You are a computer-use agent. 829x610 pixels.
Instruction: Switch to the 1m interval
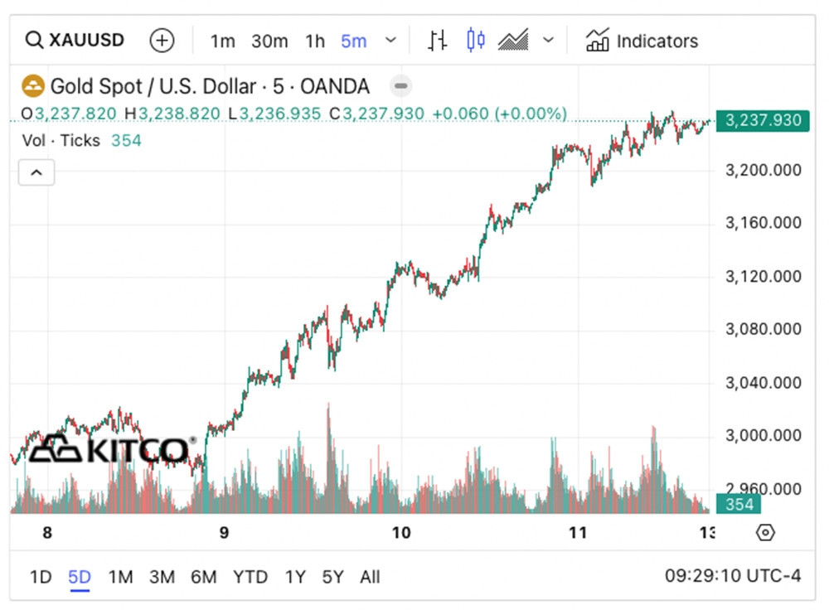pyautogui.click(x=222, y=41)
